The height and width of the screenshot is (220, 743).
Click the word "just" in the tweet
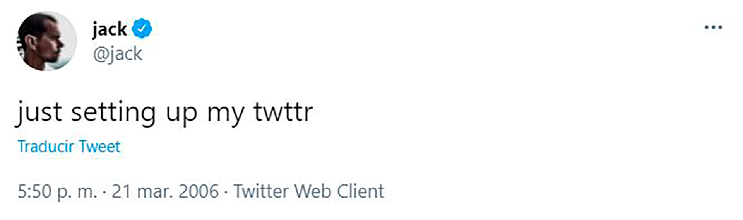point(39,113)
